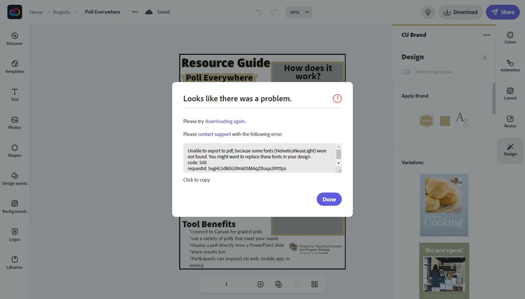Screen dimensions: 525x299
Task: Go to next page arrow
Action: [243, 284]
